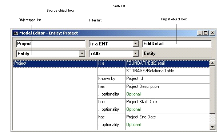Viewport: 219px width, 134px height.
Task: Click the vertical scrollbar thumb
Action: 212,90
